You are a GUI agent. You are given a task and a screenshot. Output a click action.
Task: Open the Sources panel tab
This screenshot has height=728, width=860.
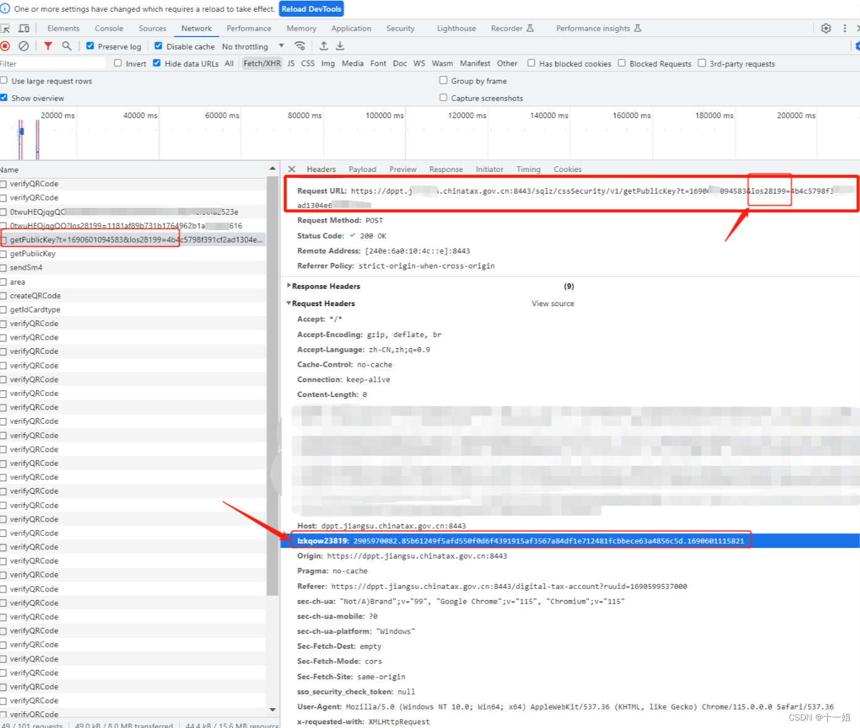click(152, 28)
